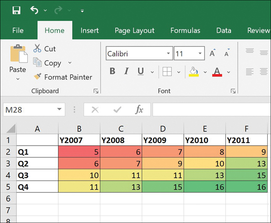The height and width of the screenshot is (223, 271).
Task: Select the Y2011 header cell
Action: [246, 140]
